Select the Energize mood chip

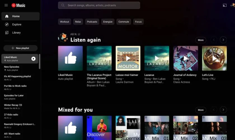[x=108, y=22]
